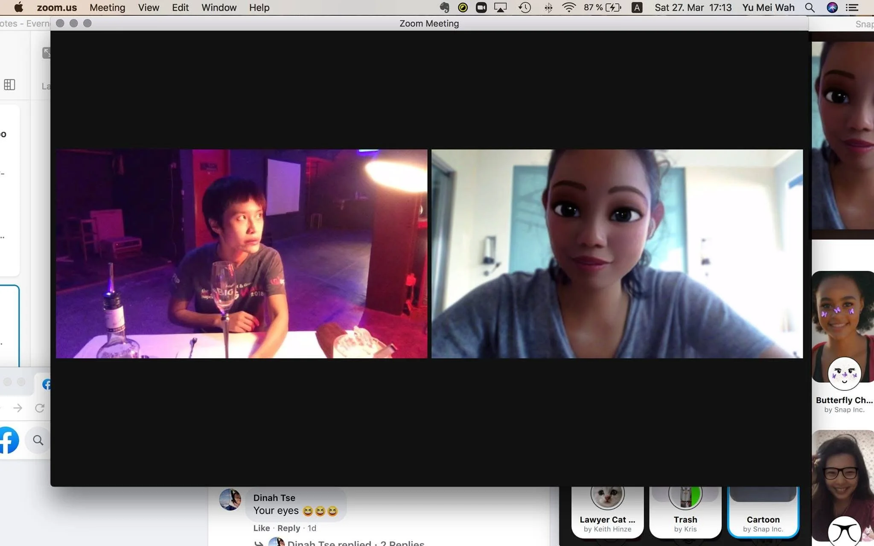Open the Meeting menu
The image size is (874, 546).
pos(107,7)
